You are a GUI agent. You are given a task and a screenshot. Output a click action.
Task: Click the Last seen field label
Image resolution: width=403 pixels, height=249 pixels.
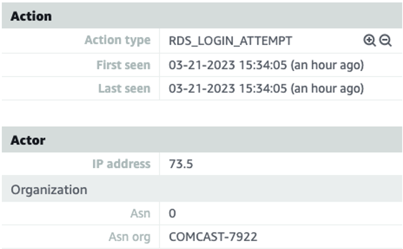pyautogui.click(x=124, y=89)
